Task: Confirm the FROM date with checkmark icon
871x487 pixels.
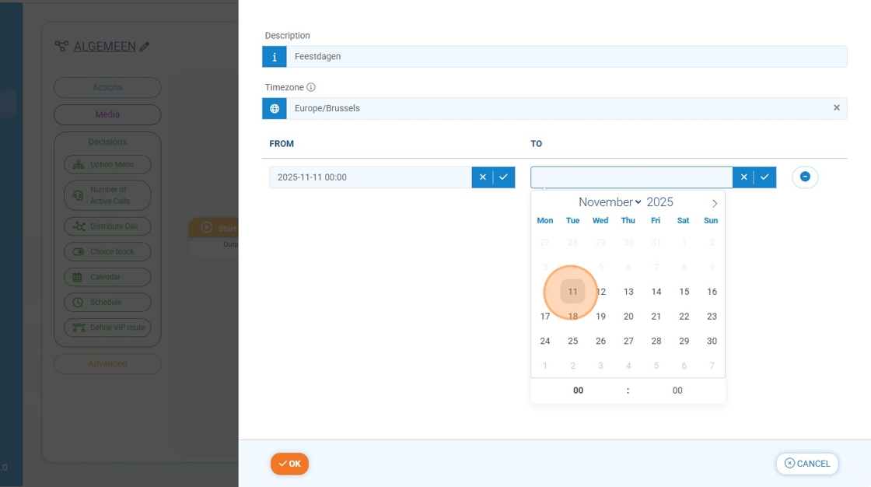Action: [504, 177]
